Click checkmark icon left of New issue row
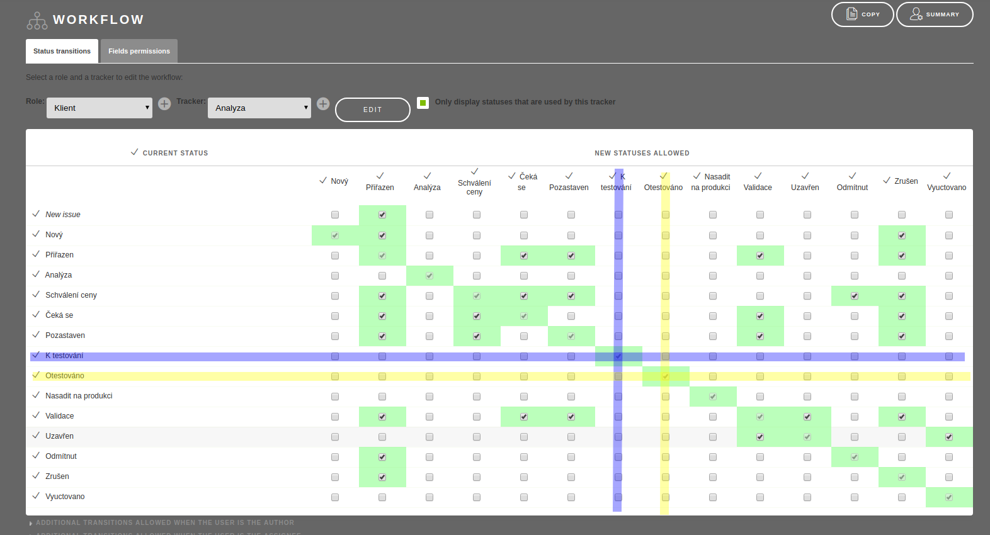This screenshot has height=535, width=990. click(36, 214)
